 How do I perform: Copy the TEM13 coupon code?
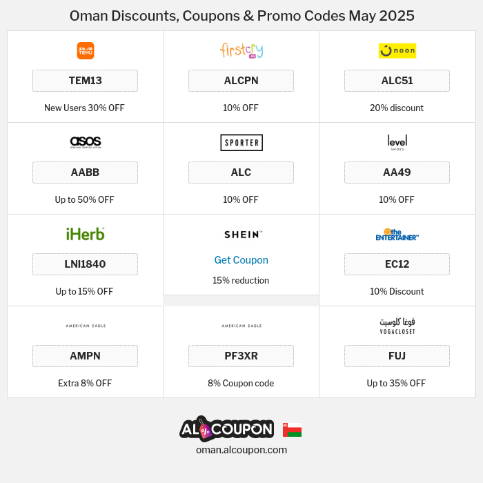(86, 81)
